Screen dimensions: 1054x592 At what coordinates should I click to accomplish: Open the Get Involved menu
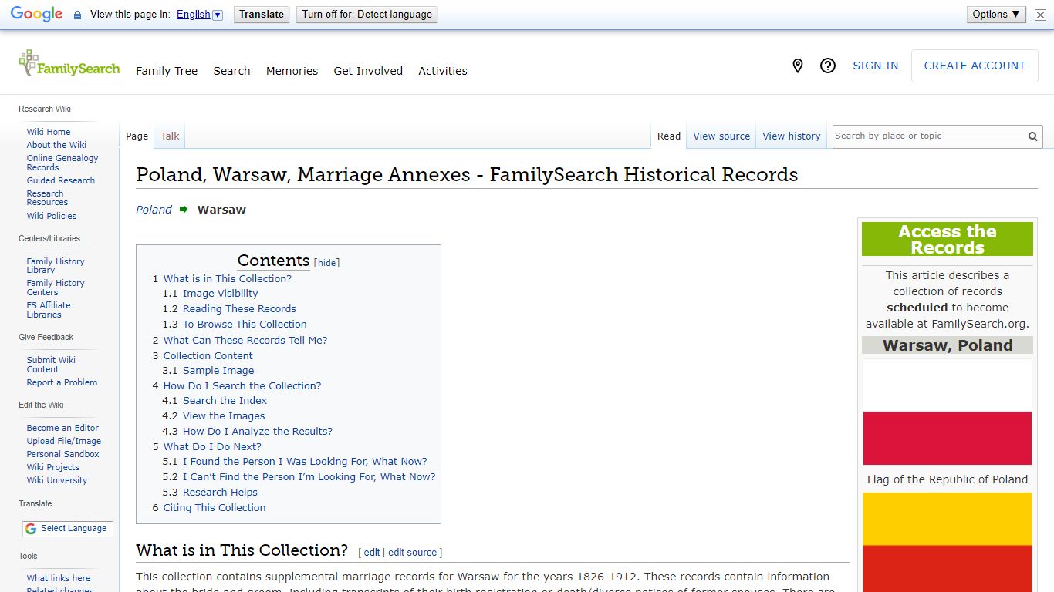(368, 71)
